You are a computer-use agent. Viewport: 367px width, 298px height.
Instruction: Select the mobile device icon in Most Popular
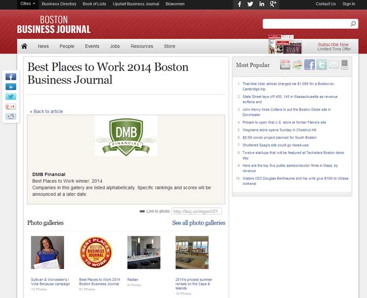click(344, 64)
